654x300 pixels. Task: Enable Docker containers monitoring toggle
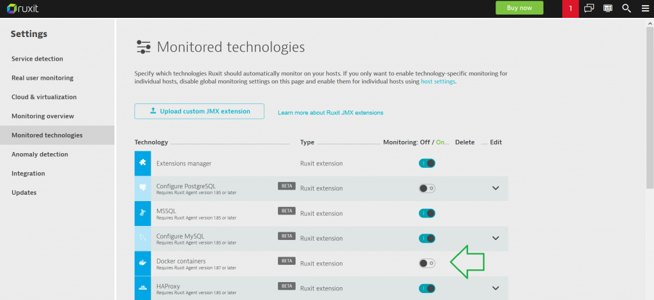click(427, 264)
